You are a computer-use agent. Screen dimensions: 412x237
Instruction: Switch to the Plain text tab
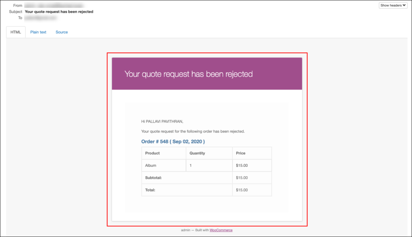point(38,32)
